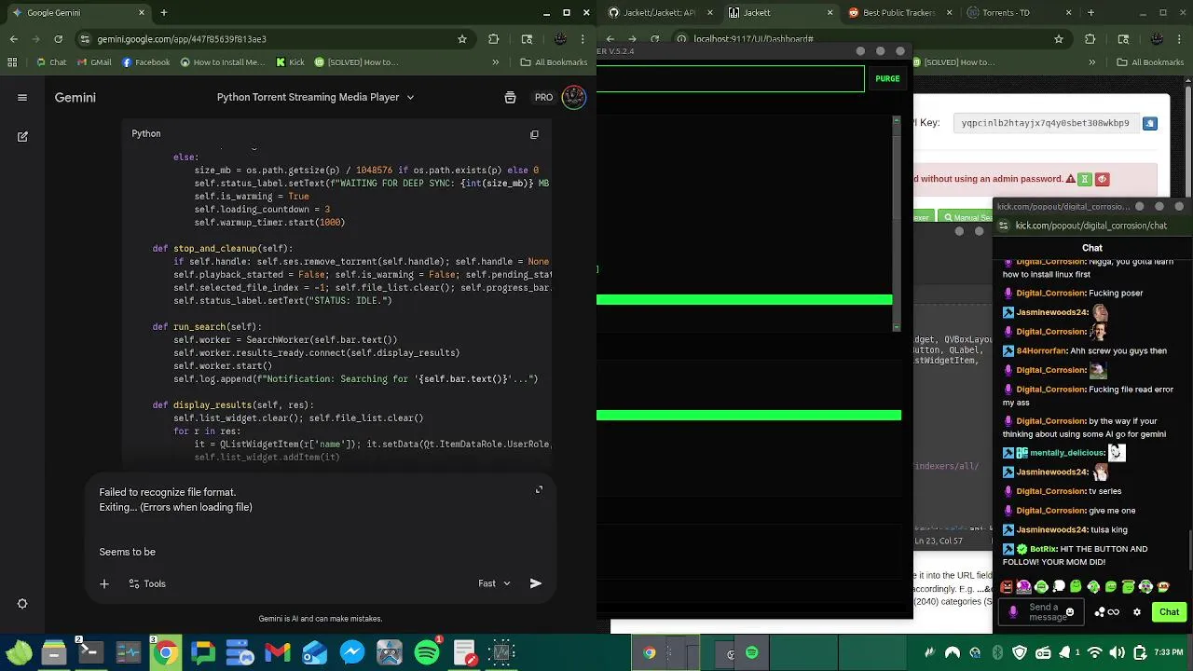Open the Gemini account avatar
The image size is (1193, 671).
click(x=574, y=97)
